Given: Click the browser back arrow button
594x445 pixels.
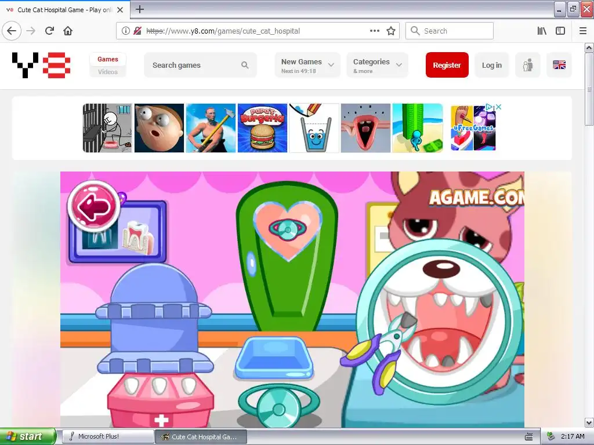Looking at the screenshot, I should [x=12, y=31].
